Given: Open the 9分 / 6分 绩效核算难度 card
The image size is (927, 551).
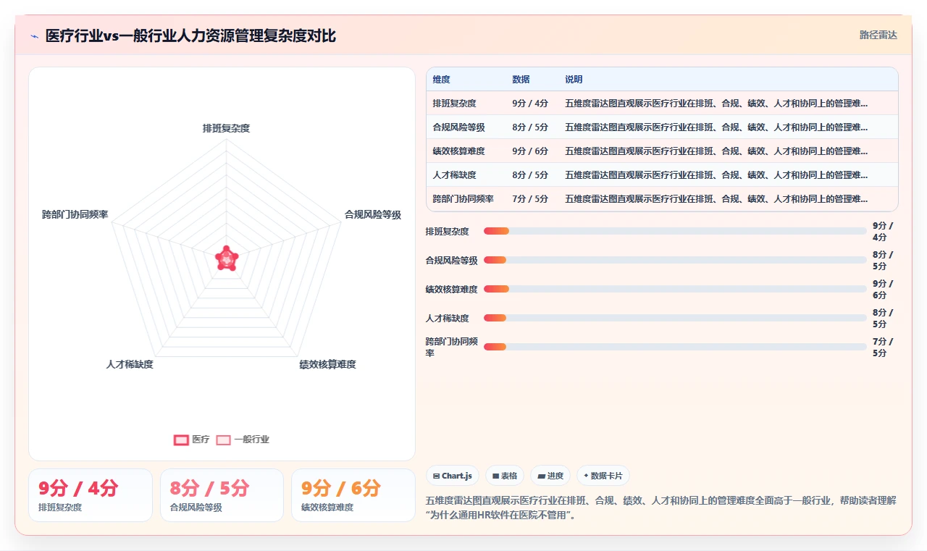Looking at the screenshot, I should tap(353, 495).
